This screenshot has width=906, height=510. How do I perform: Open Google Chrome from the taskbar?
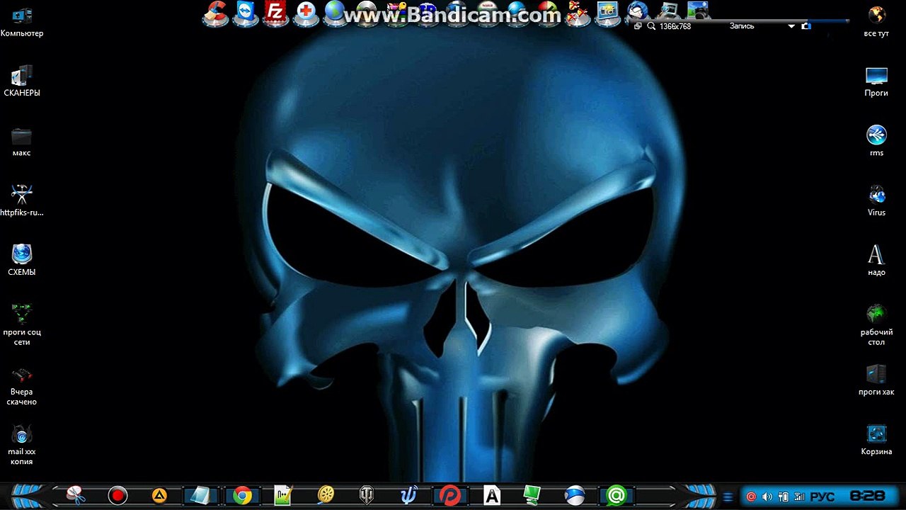tap(243, 495)
